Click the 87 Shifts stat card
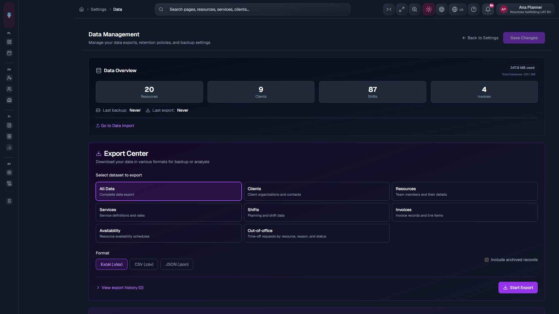The height and width of the screenshot is (314, 559). pyautogui.click(x=372, y=92)
